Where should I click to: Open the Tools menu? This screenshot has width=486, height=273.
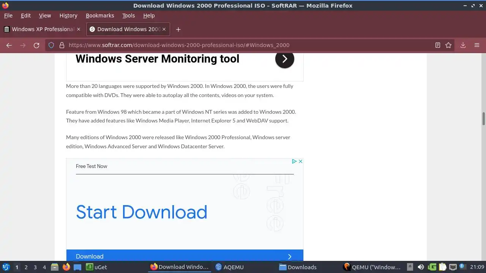[129, 16]
